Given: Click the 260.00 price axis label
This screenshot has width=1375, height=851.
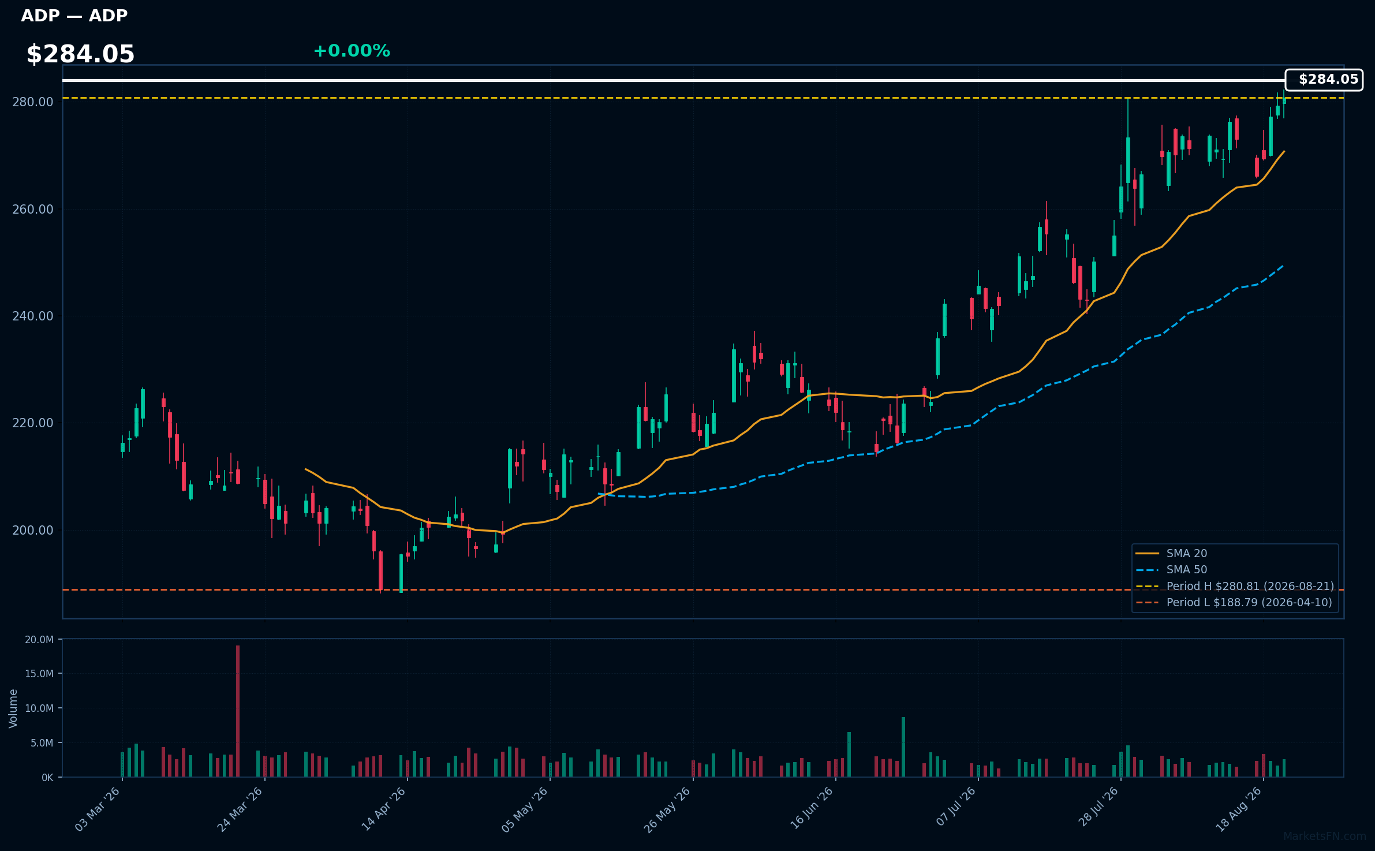Looking at the screenshot, I should [33, 209].
